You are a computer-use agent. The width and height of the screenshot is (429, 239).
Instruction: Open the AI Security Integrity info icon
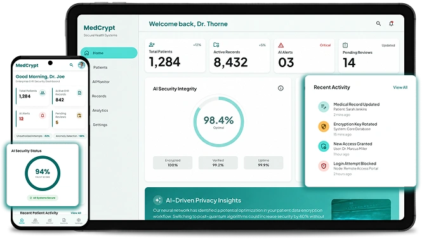[x=280, y=88]
